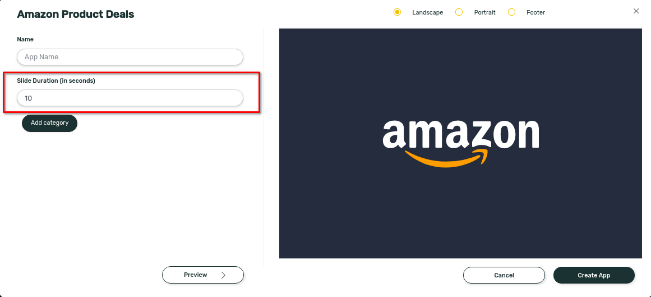
Task: Click the Name field label
Action: (x=25, y=39)
